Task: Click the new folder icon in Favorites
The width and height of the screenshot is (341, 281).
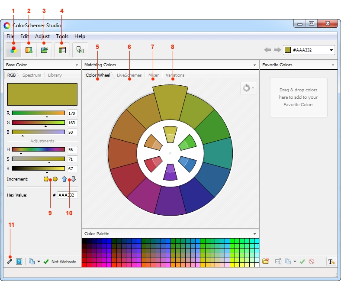Action: coord(265,262)
